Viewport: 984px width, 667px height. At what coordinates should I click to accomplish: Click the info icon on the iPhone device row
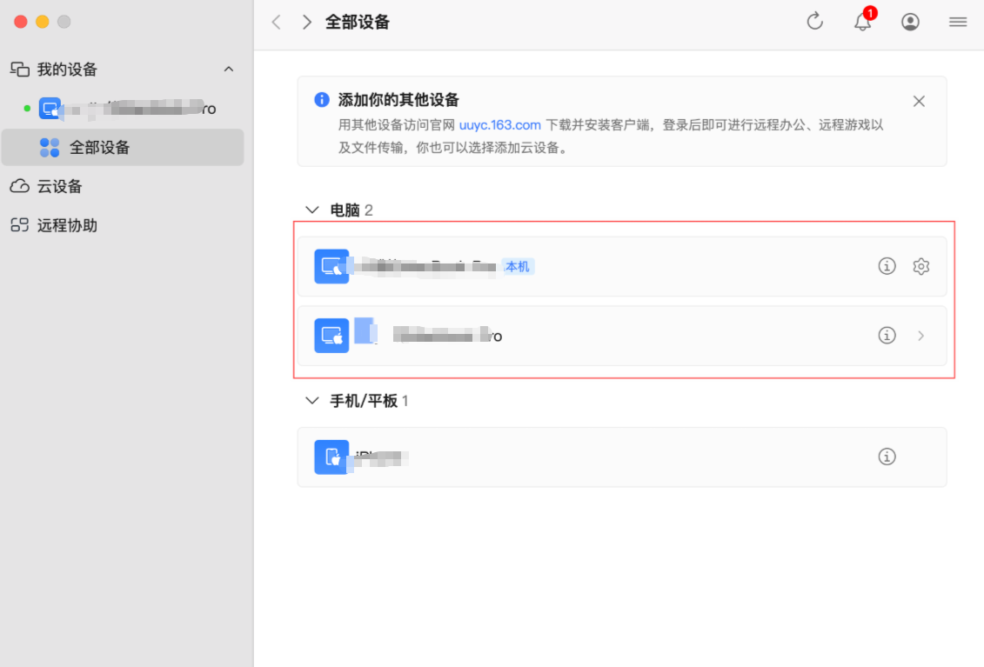pos(887,457)
